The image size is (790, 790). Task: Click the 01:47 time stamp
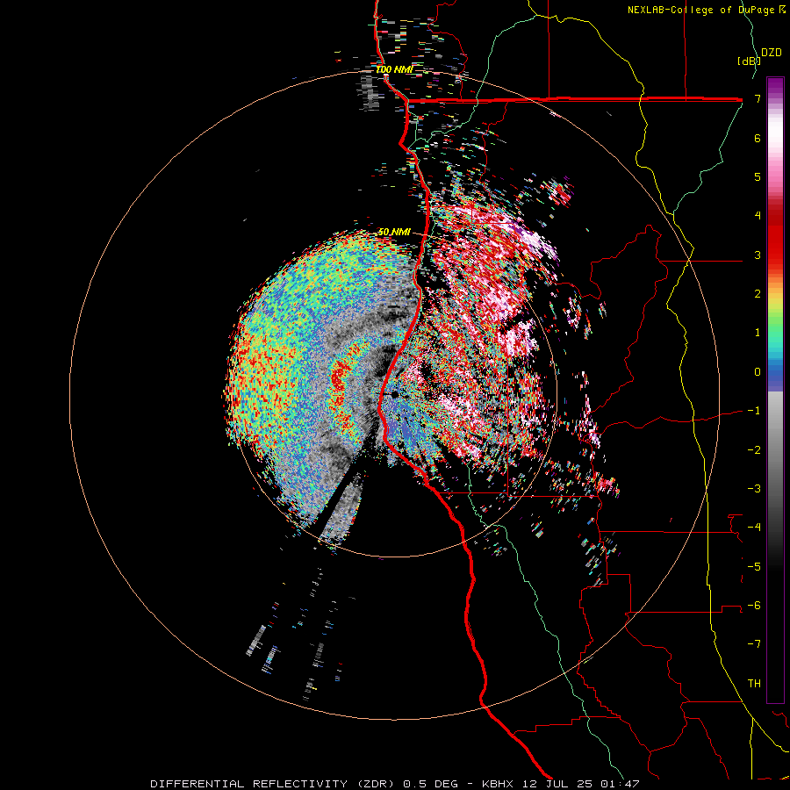click(x=619, y=784)
